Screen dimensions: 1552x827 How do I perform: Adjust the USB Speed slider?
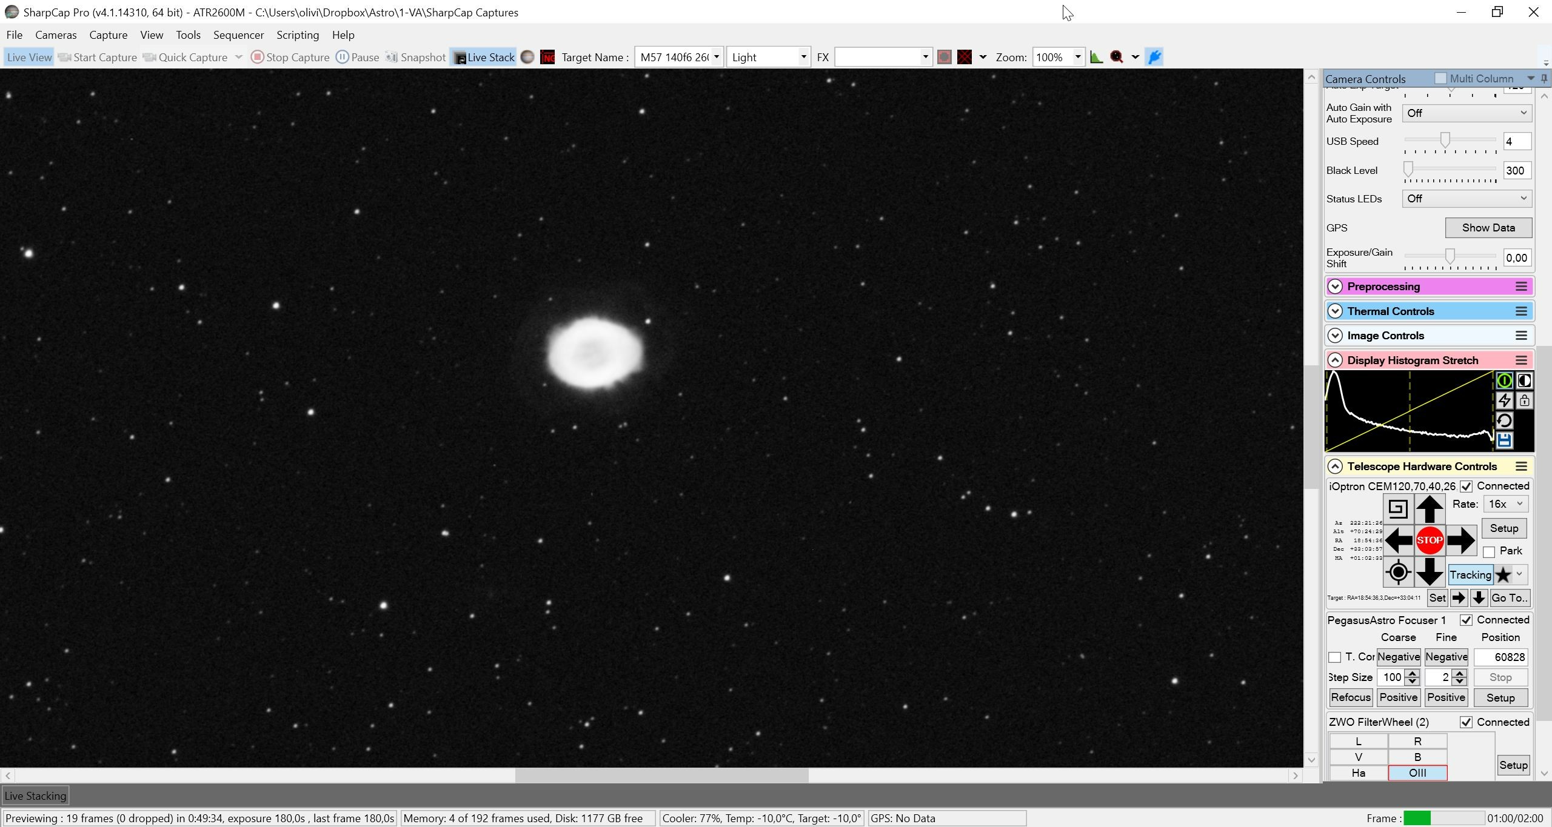pos(1445,141)
